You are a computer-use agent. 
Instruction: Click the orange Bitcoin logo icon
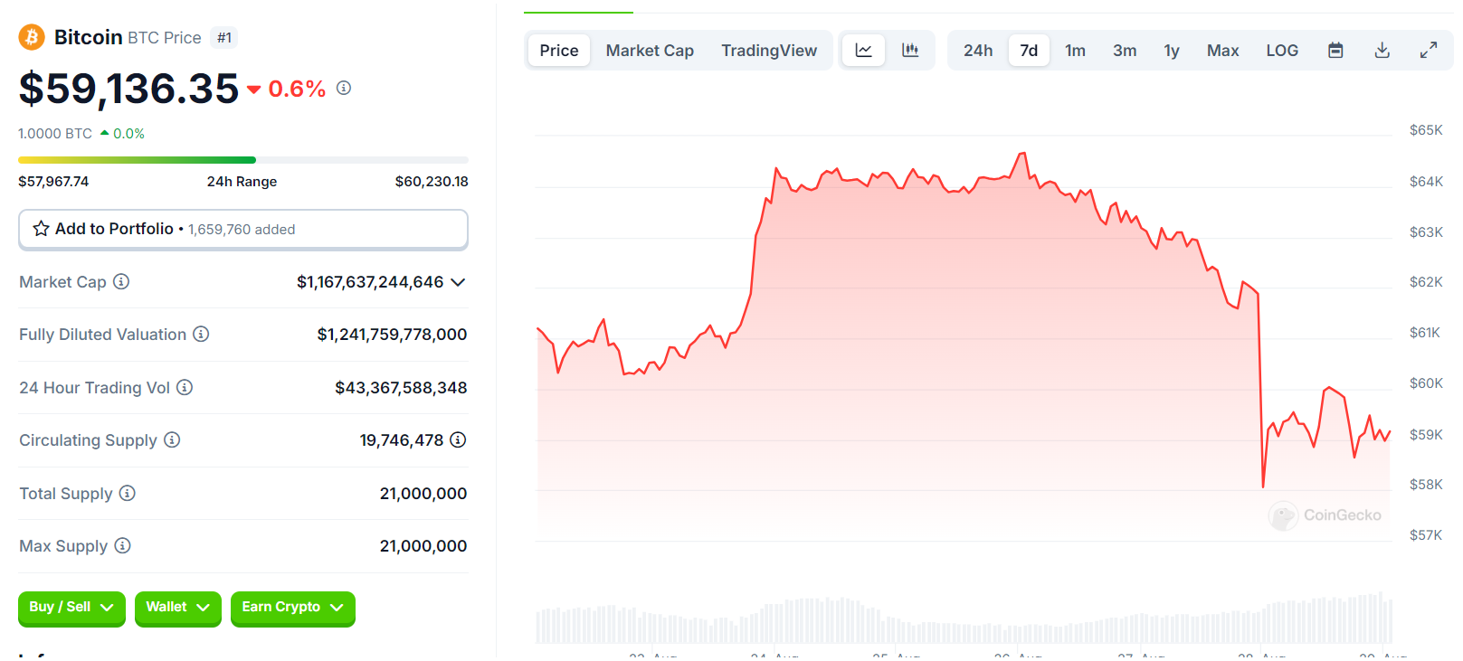(32, 37)
